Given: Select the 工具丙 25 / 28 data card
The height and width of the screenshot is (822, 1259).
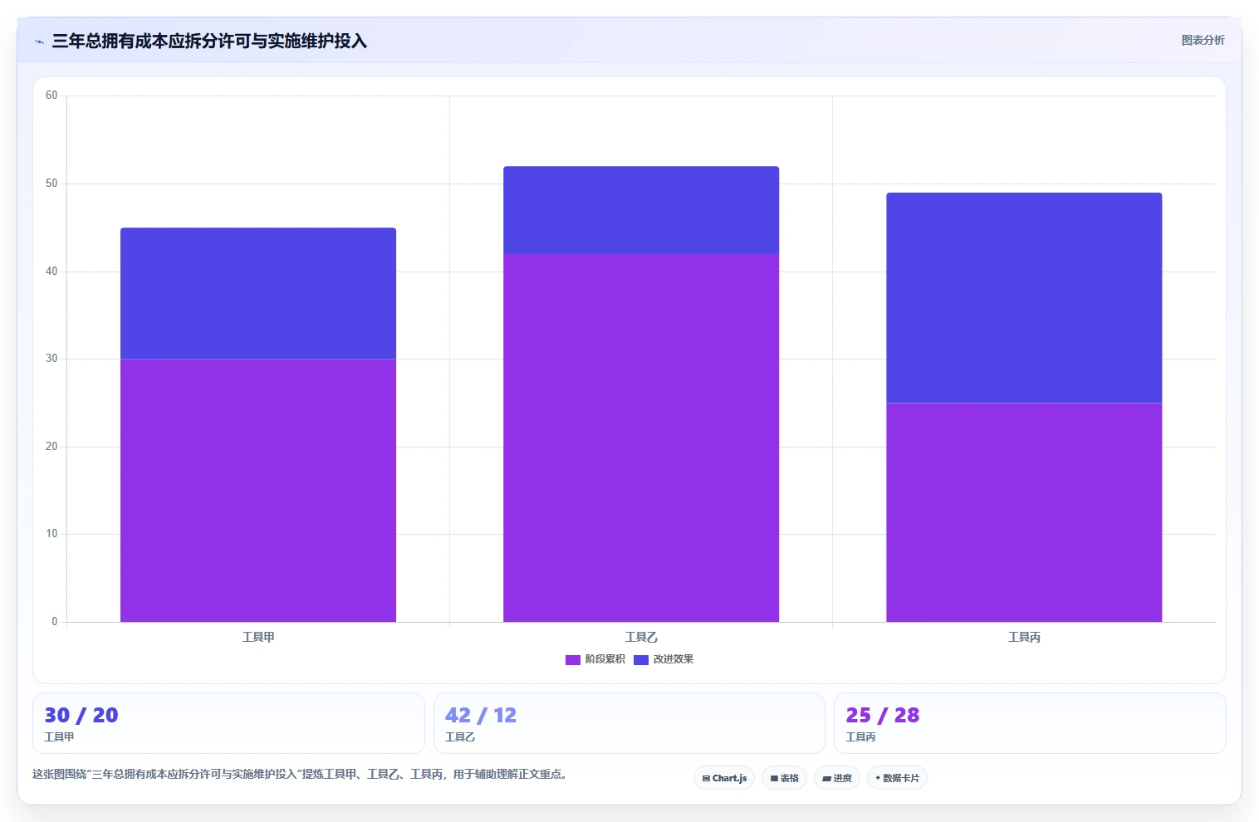Looking at the screenshot, I should coord(1030,723).
